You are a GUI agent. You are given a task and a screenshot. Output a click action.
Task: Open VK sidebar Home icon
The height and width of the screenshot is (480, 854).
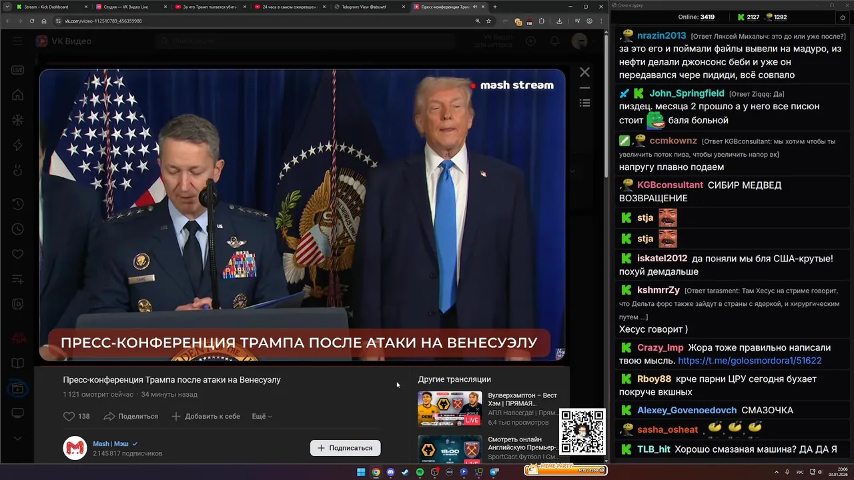[17, 95]
